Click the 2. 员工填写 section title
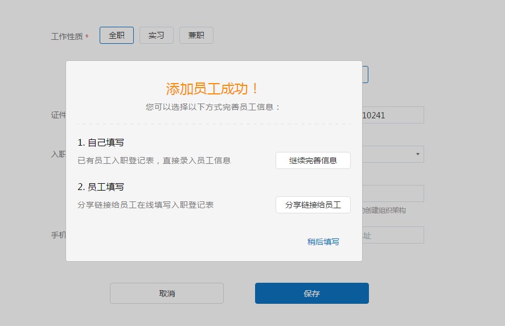505x326 pixels. click(101, 187)
